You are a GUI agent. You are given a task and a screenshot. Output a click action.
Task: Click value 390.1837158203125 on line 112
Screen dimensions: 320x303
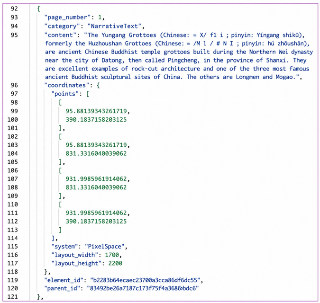[96, 222]
